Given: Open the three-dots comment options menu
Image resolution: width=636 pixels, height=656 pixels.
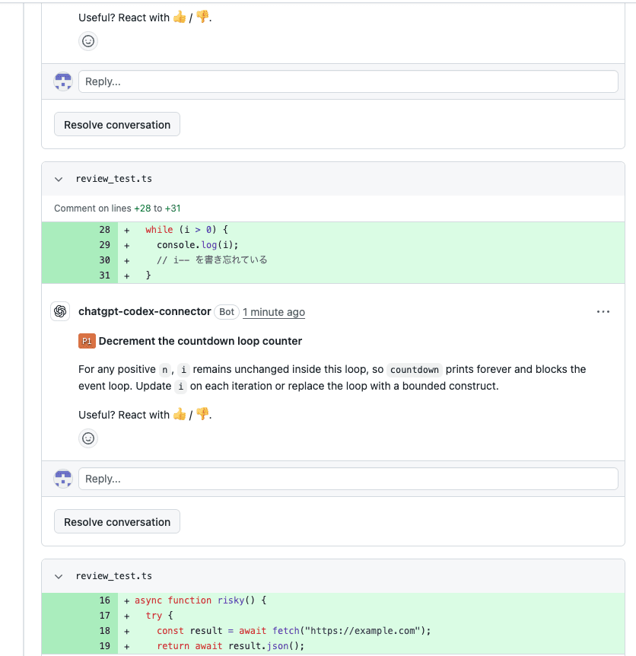Looking at the screenshot, I should click(603, 312).
